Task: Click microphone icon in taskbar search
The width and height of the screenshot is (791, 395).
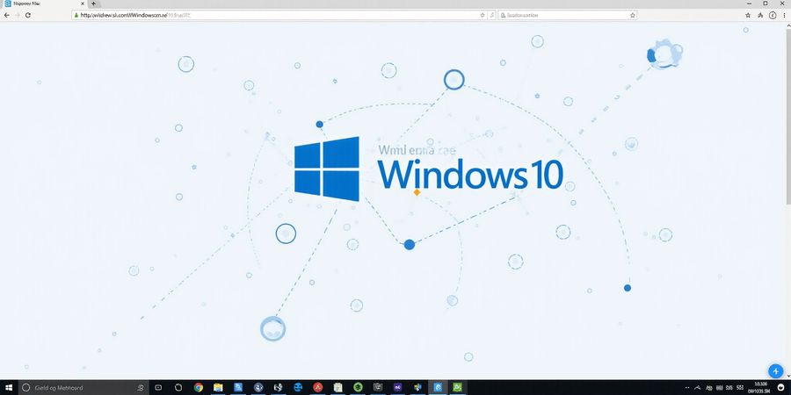Action: point(141,387)
